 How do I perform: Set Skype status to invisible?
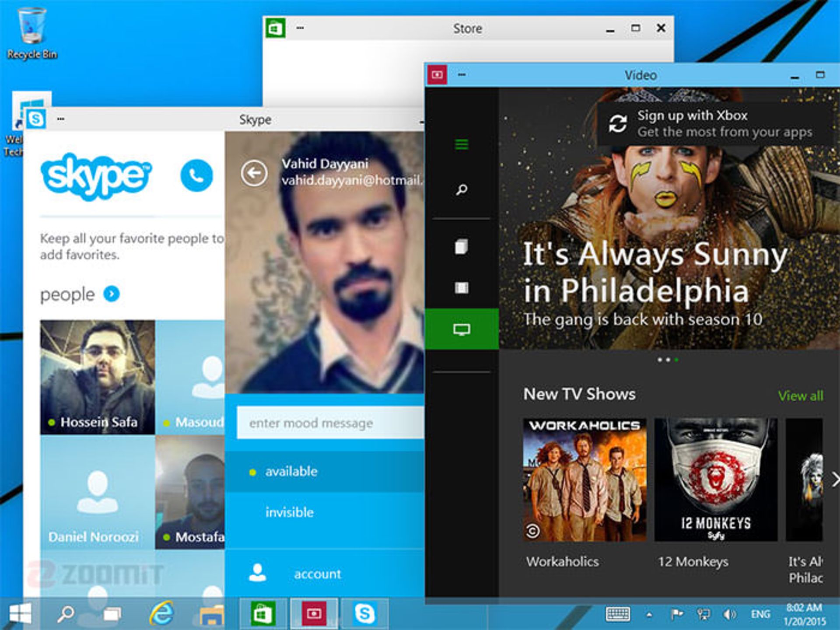pyautogui.click(x=325, y=512)
